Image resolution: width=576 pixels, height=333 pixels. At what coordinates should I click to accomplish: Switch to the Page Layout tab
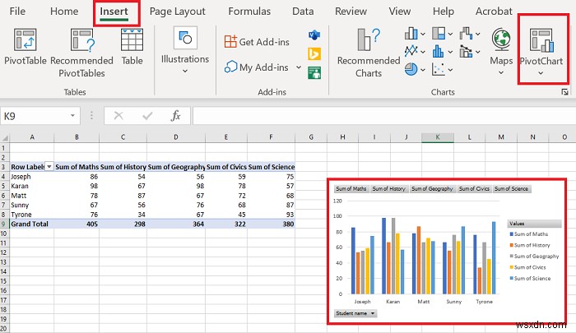coord(177,12)
